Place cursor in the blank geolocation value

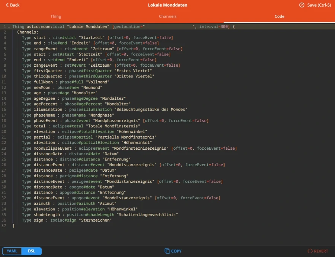pyautogui.click(x=168, y=27)
